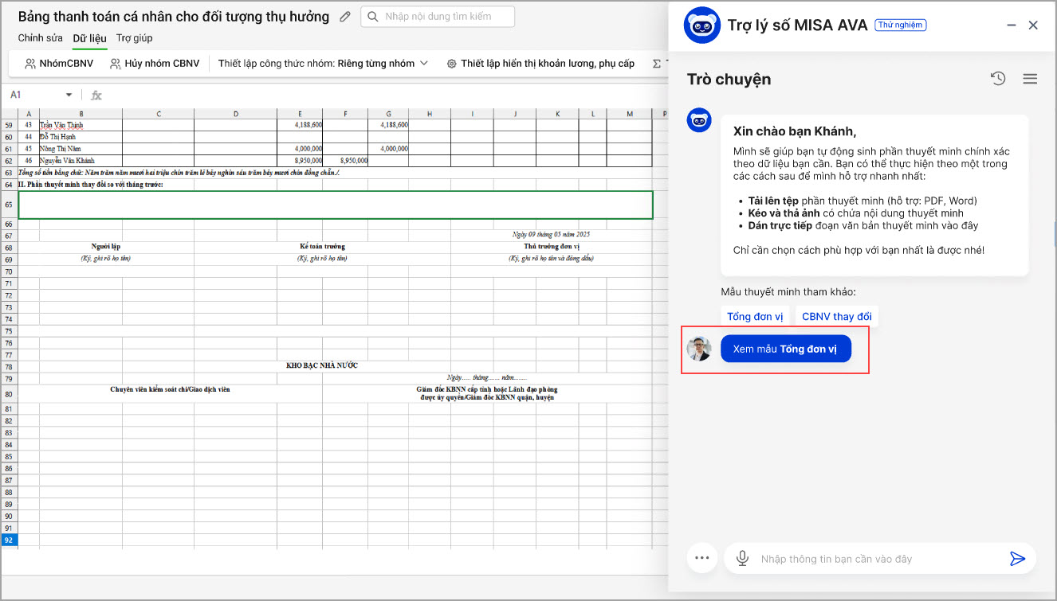Open the chat hamburger menu
This screenshot has height=601, width=1057.
(x=1030, y=78)
